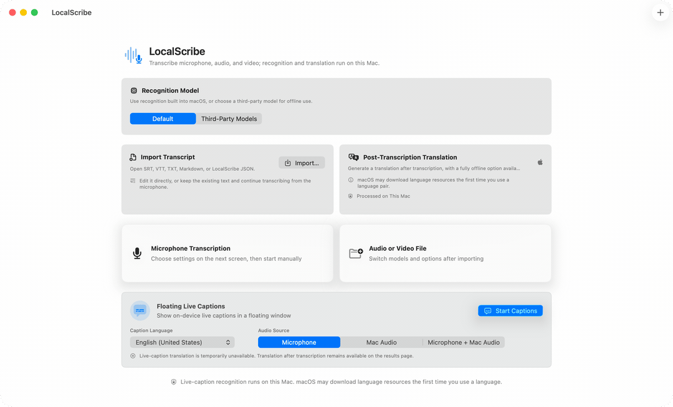The width and height of the screenshot is (673, 407).
Task: Click the Import... button
Action: click(x=302, y=163)
